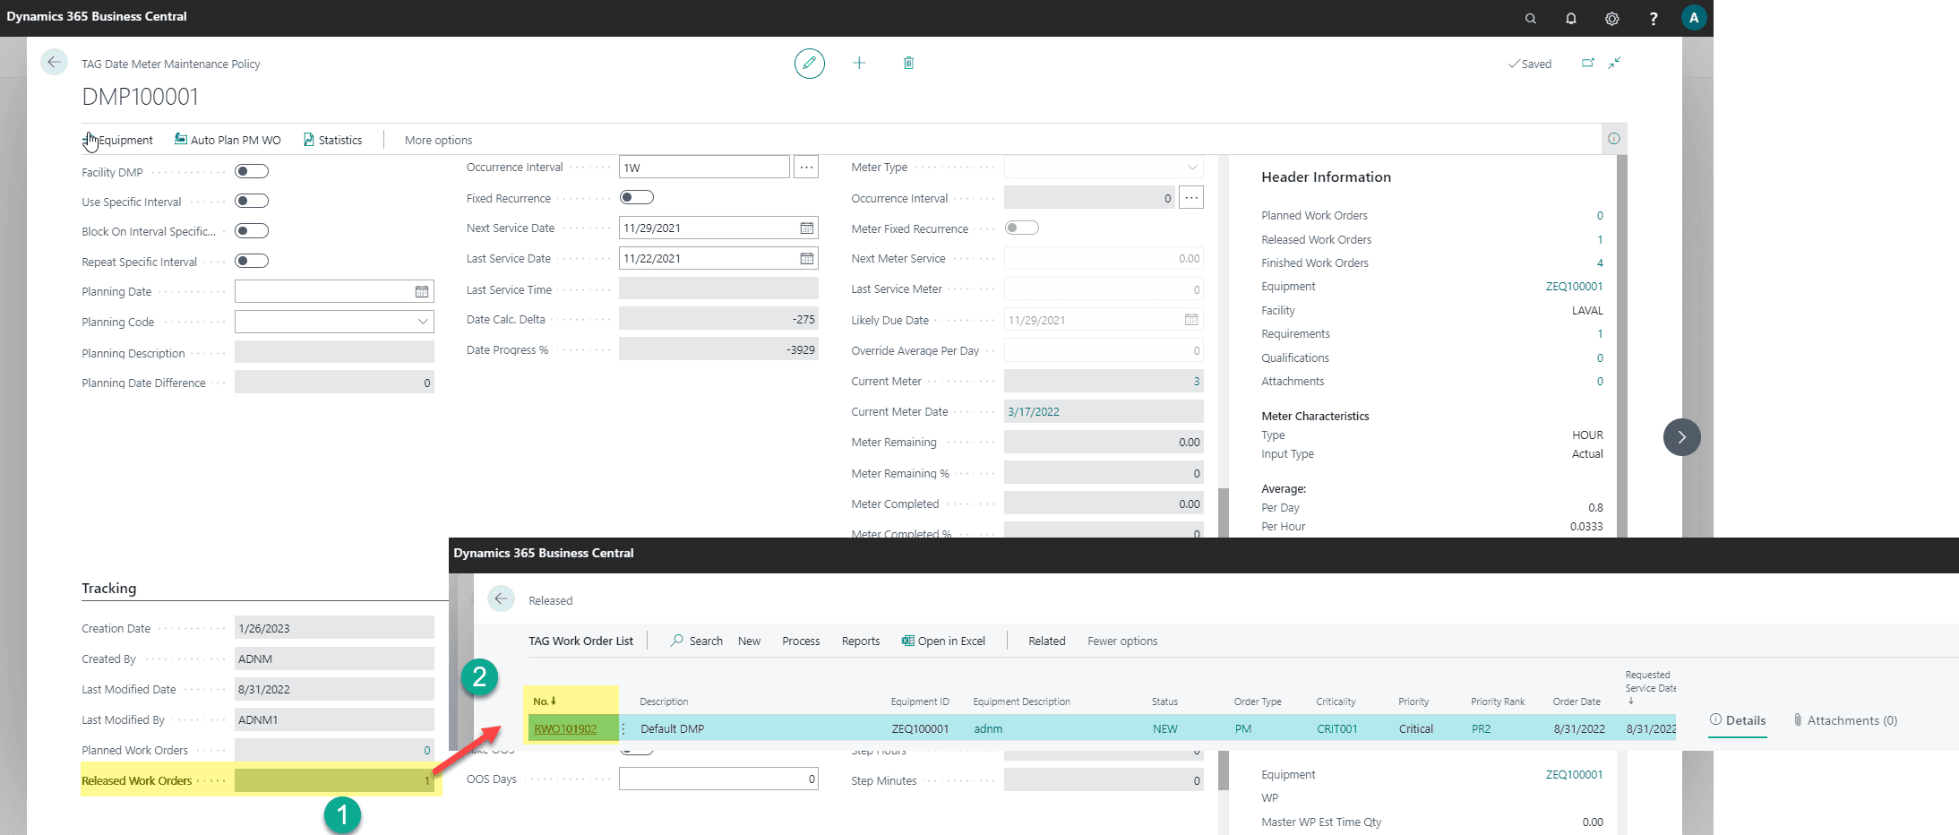Screen dimensions: 1959x835
Task: Open Process menu in work order list
Action: [x=801, y=641]
